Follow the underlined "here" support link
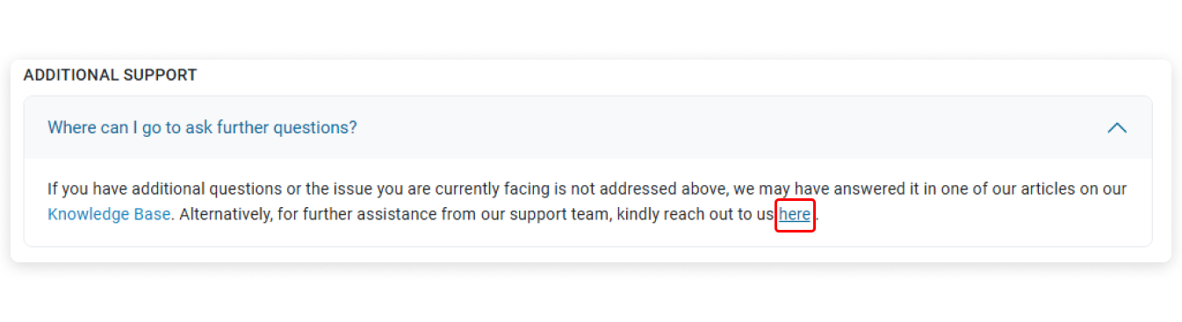The width and height of the screenshot is (1182, 322). pyautogui.click(x=795, y=214)
